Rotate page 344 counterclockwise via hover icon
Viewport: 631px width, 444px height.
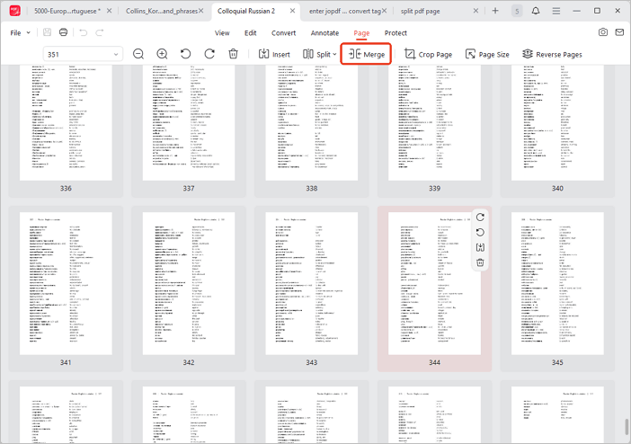click(x=480, y=232)
